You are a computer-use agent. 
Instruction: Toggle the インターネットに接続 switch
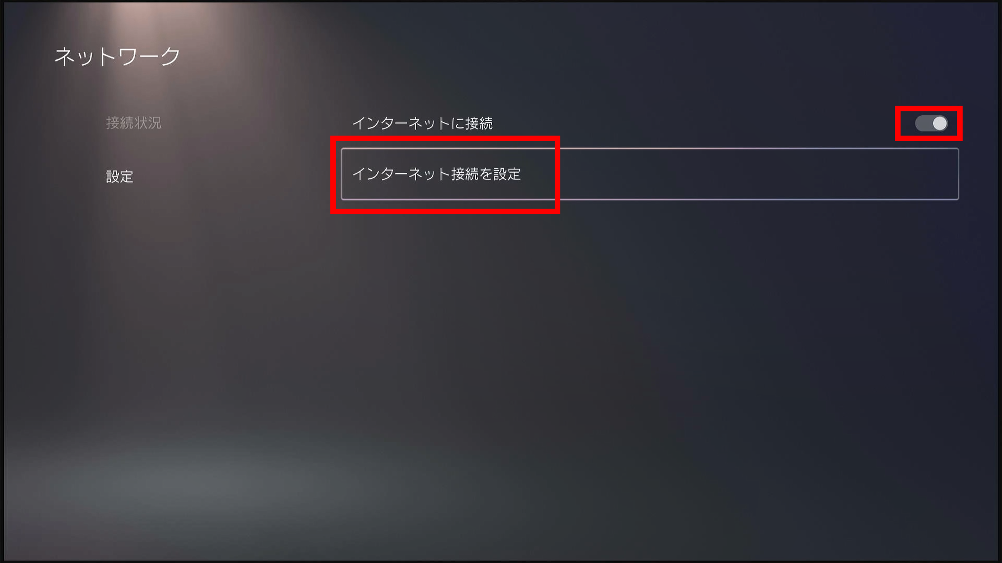point(931,123)
